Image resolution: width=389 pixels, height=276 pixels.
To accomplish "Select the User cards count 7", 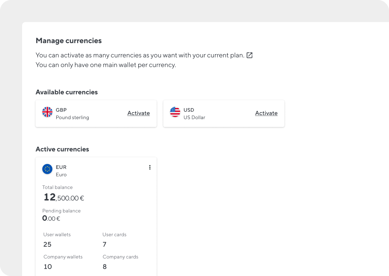I will click(104, 245).
